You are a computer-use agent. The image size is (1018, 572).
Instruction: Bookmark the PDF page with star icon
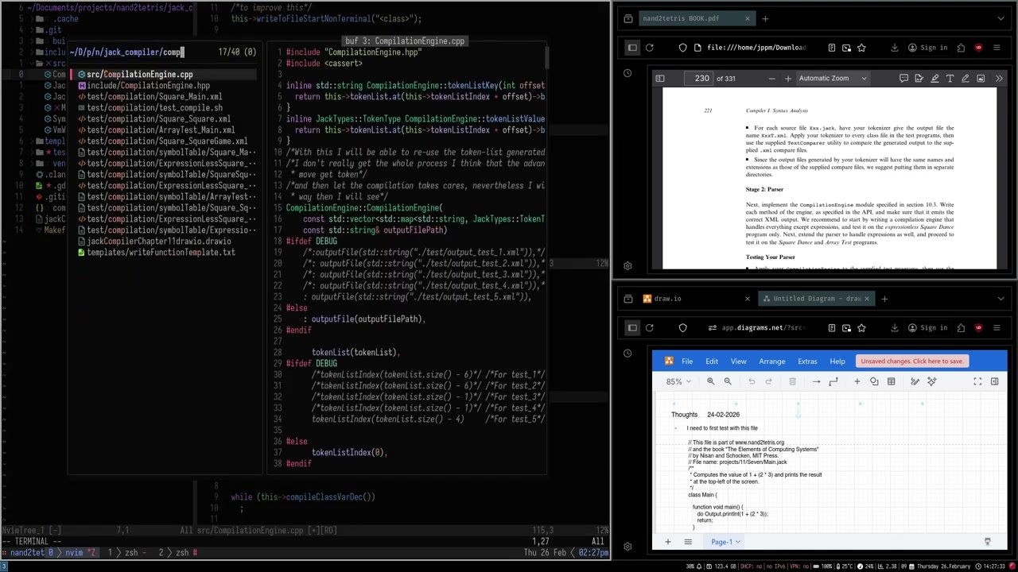[x=861, y=48]
